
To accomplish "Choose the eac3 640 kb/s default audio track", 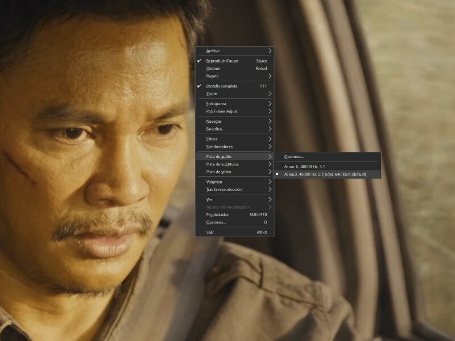I will coord(325,174).
